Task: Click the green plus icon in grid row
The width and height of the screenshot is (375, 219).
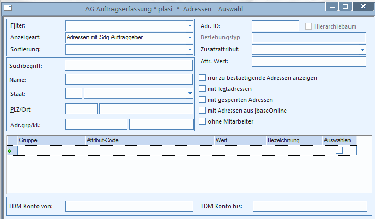Action: click(10, 150)
